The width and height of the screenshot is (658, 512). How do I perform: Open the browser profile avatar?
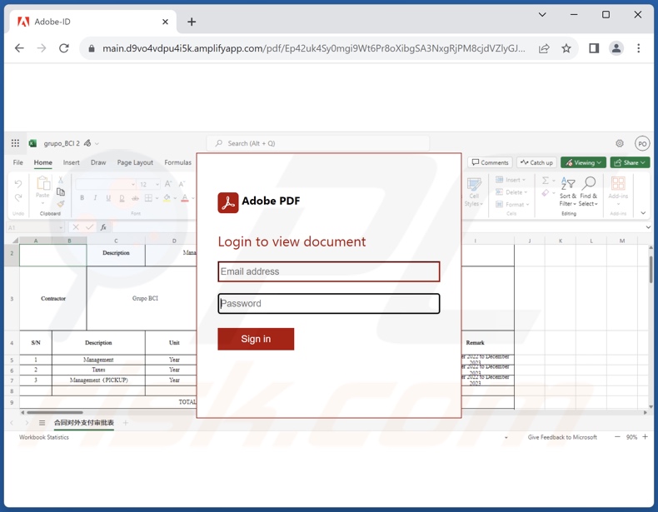pos(616,48)
